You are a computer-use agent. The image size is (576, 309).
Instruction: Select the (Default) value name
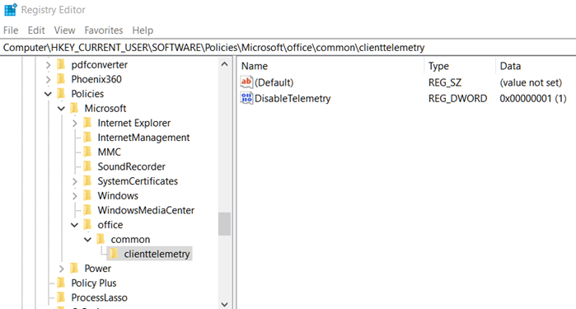click(274, 82)
